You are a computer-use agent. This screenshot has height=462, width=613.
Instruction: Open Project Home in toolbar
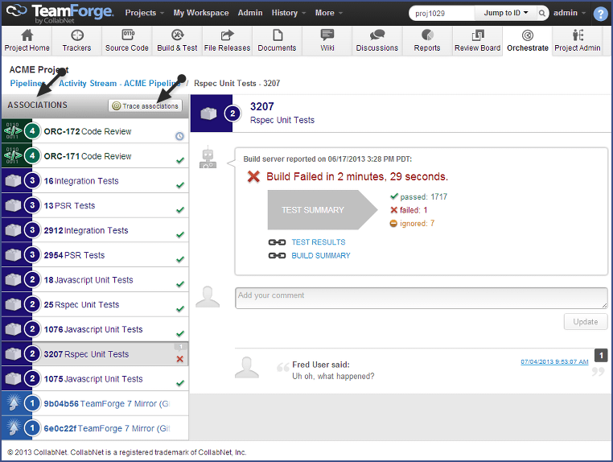click(x=27, y=41)
